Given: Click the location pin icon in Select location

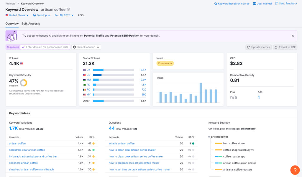Looking at the screenshot, I should [x=75, y=47].
